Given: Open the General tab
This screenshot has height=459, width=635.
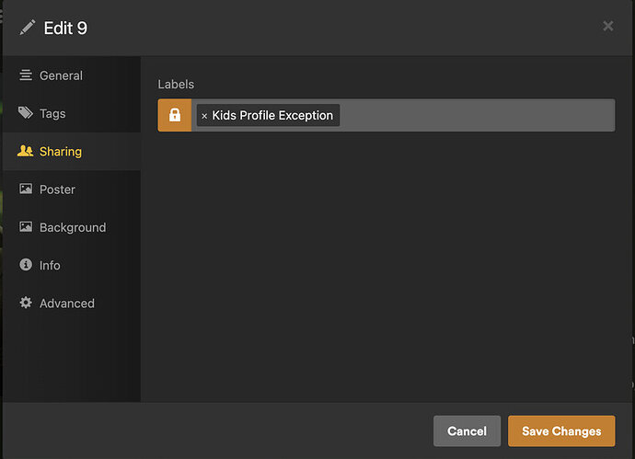Looking at the screenshot, I should click(x=61, y=75).
